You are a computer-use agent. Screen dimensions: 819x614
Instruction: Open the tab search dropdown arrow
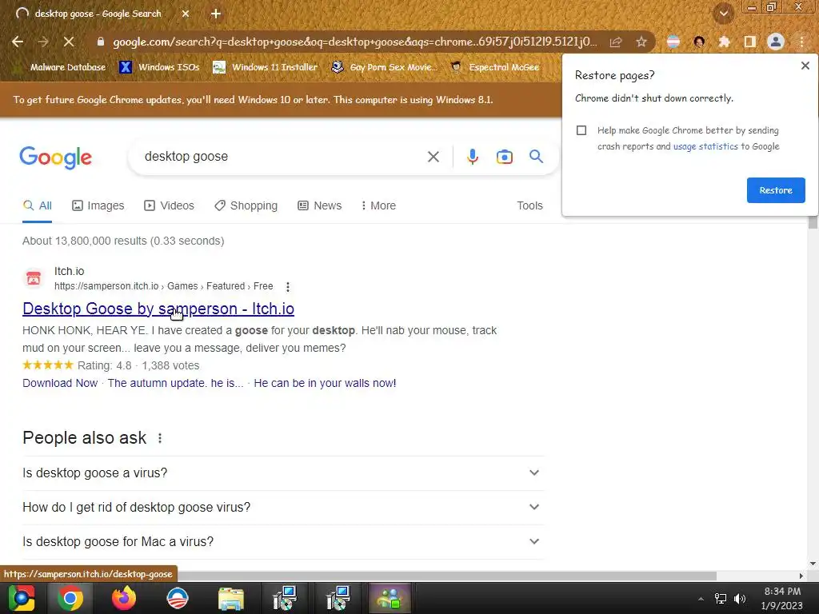[724, 14]
